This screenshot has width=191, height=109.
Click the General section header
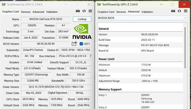tap(104, 29)
